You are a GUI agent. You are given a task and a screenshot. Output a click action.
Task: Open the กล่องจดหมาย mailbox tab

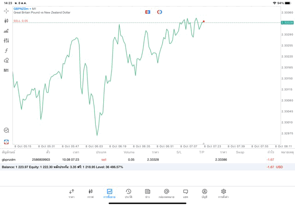166,193
